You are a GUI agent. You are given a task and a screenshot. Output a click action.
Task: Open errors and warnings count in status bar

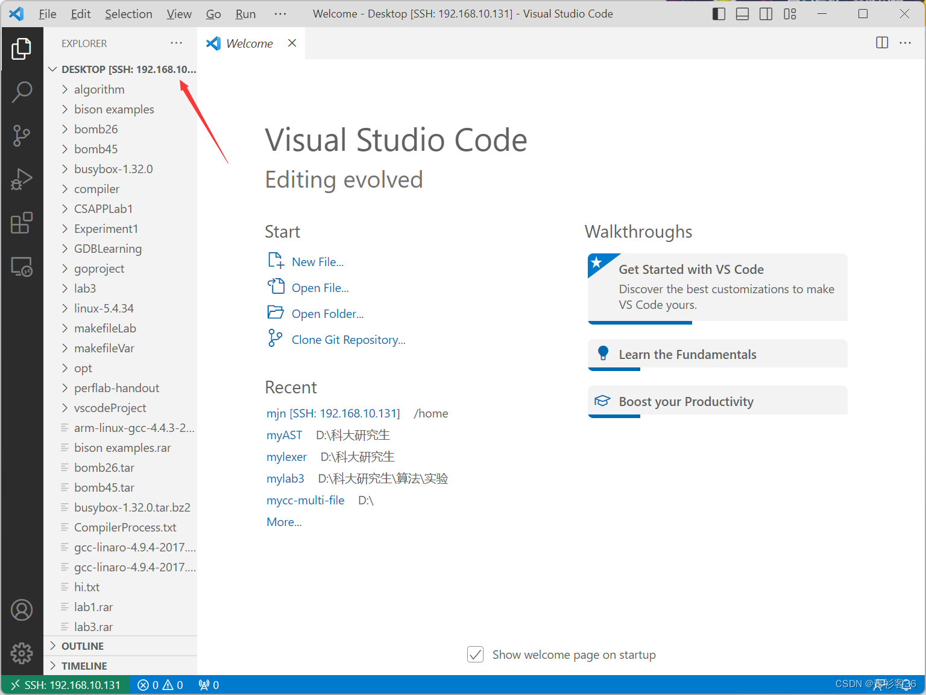click(160, 685)
